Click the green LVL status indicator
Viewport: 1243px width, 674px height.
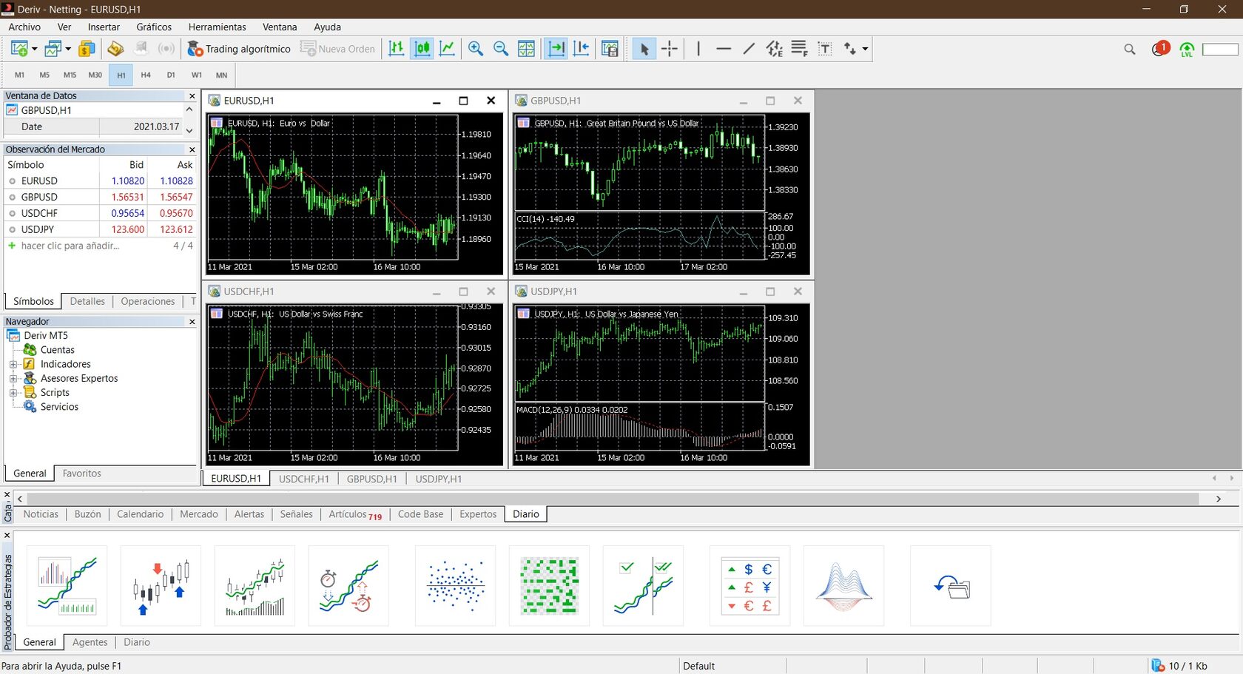pyautogui.click(x=1187, y=49)
